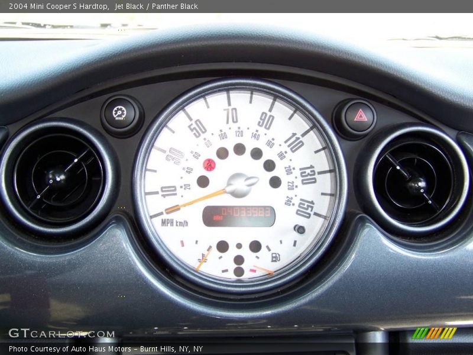Tap the 30 mph marking
This screenshot has height=355, width=473.
coord(175,156)
